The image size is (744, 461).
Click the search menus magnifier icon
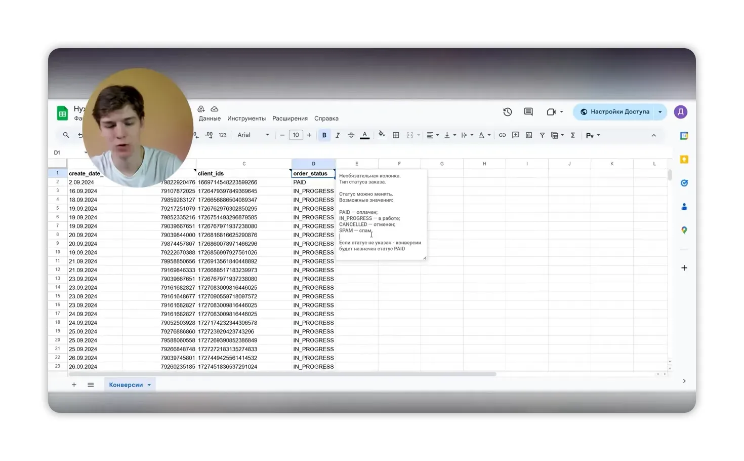coord(66,135)
